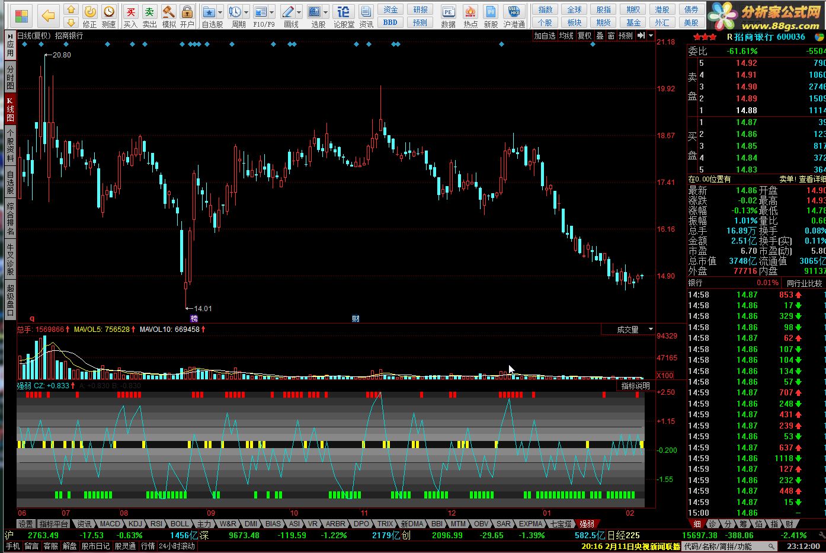This screenshot has height=553, width=826.
Task: Click the BBD button
Action: pyautogui.click(x=390, y=23)
